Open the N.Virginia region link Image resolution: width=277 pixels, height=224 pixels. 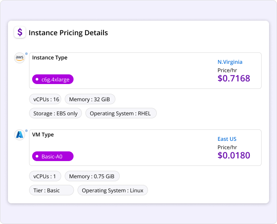pyautogui.click(x=230, y=62)
